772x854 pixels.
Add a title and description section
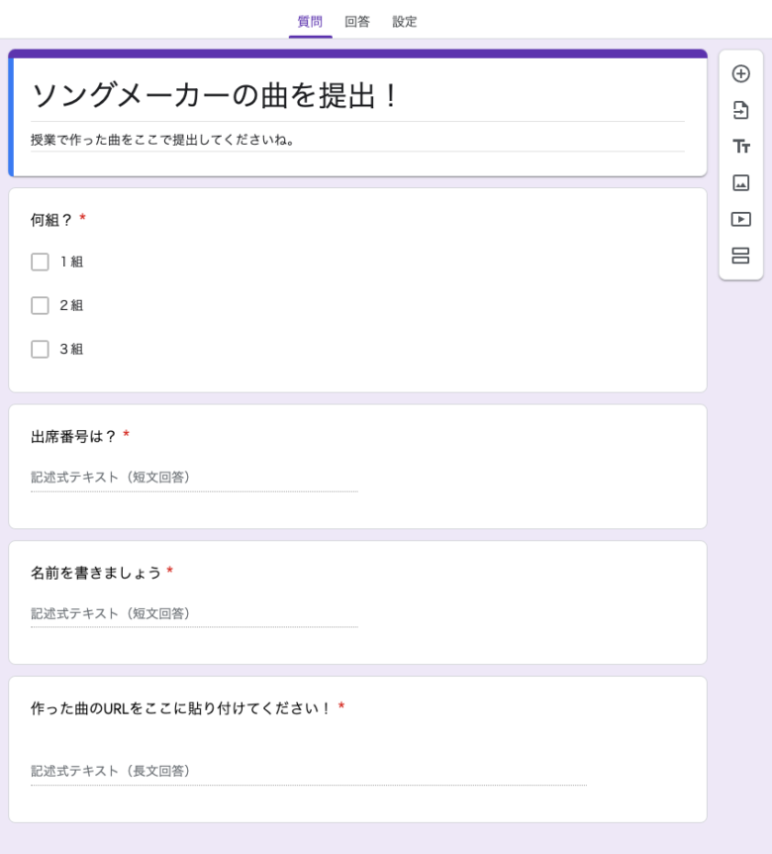coord(740,147)
